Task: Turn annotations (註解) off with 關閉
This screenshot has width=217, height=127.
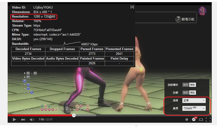Action: pos(186,93)
